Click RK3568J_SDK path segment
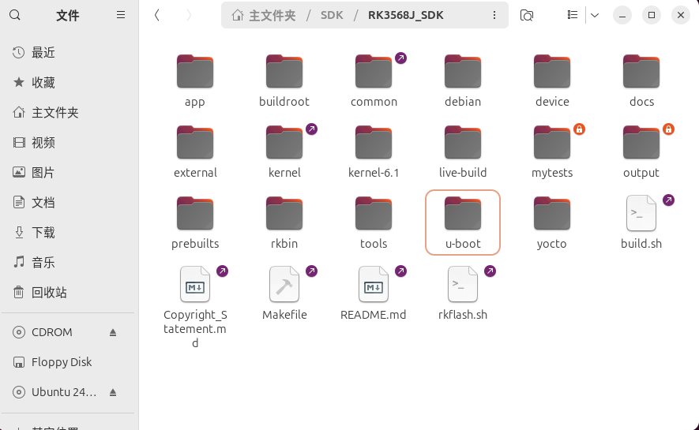 pos(406,15)
